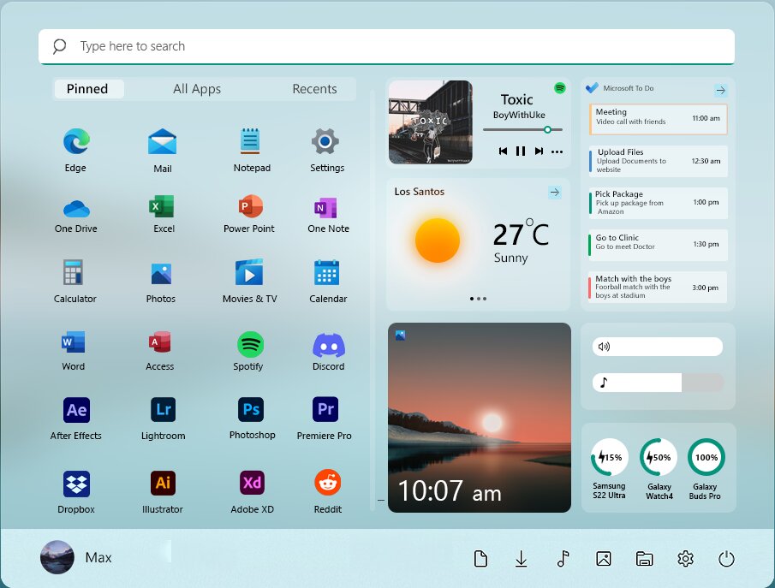
Task: Launch Spotify from pinned apps
Action: (251, 344)
